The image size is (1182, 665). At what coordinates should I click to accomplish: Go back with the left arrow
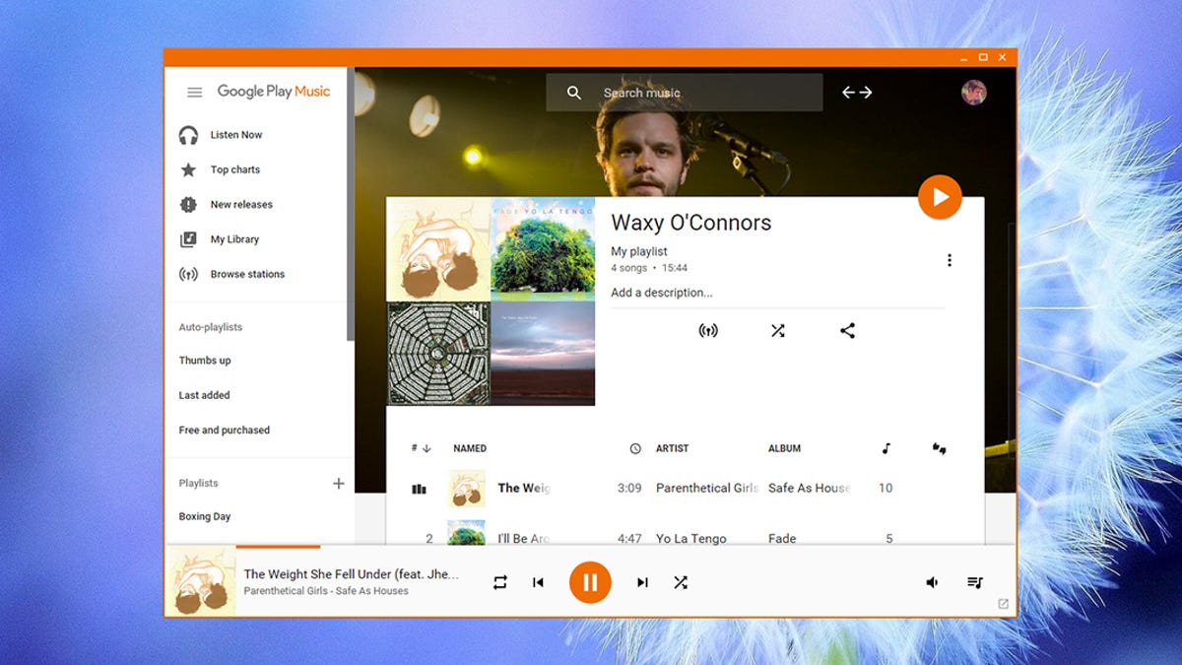click(849, 93)
